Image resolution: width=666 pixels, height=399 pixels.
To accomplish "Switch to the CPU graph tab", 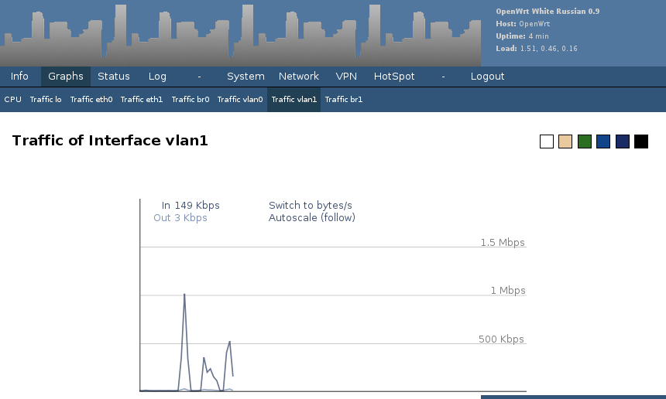I will click(12, 100).
